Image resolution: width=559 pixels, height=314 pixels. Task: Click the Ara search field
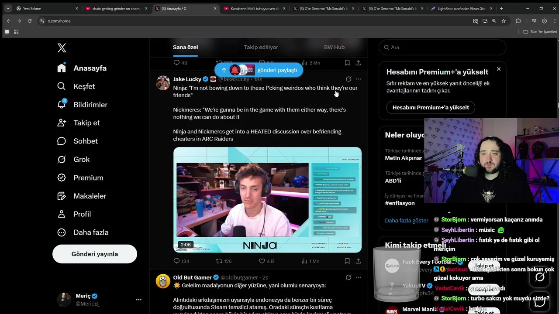442,47
